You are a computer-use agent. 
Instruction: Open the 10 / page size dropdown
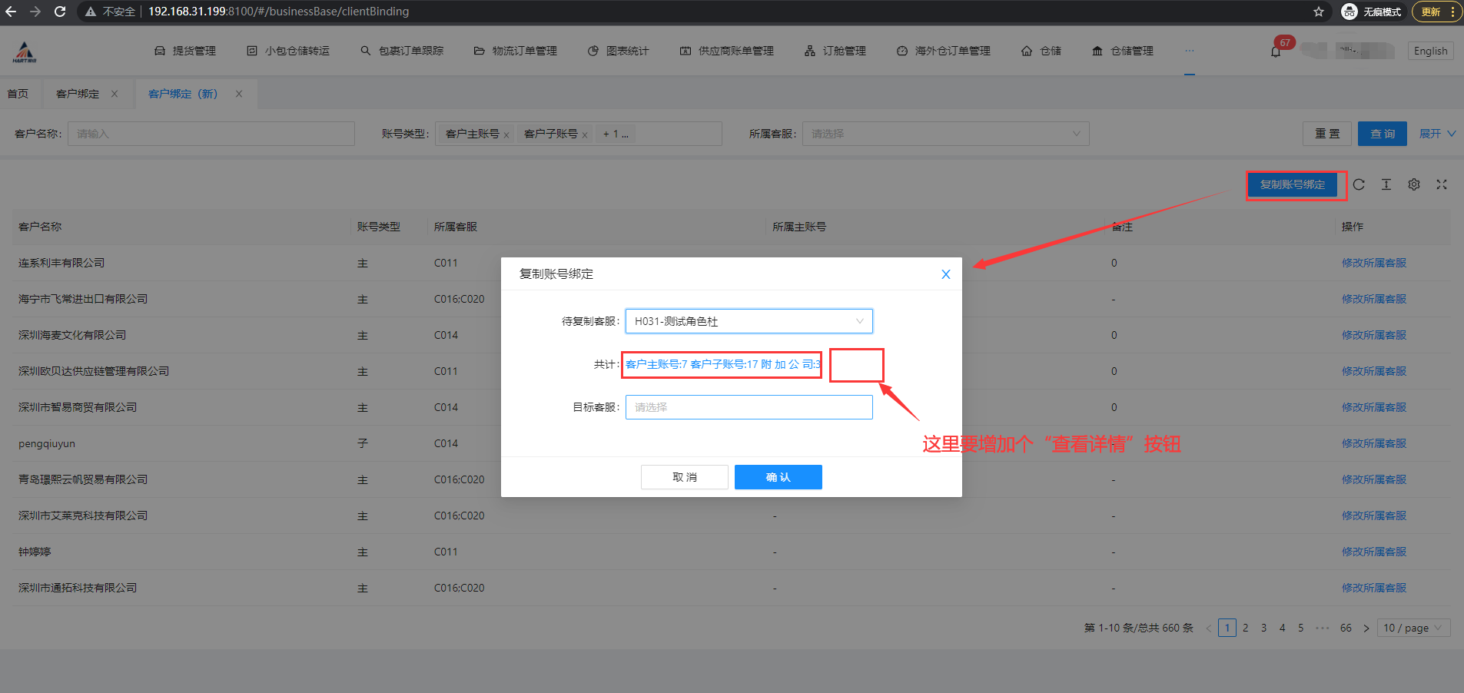click(x=1413, y=628)
